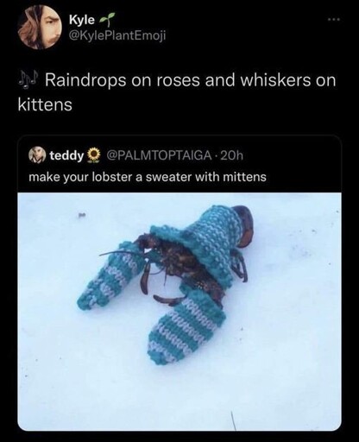Click the teddy display name
This screenshot has width=359, height=442.
[x=66, y=155]
